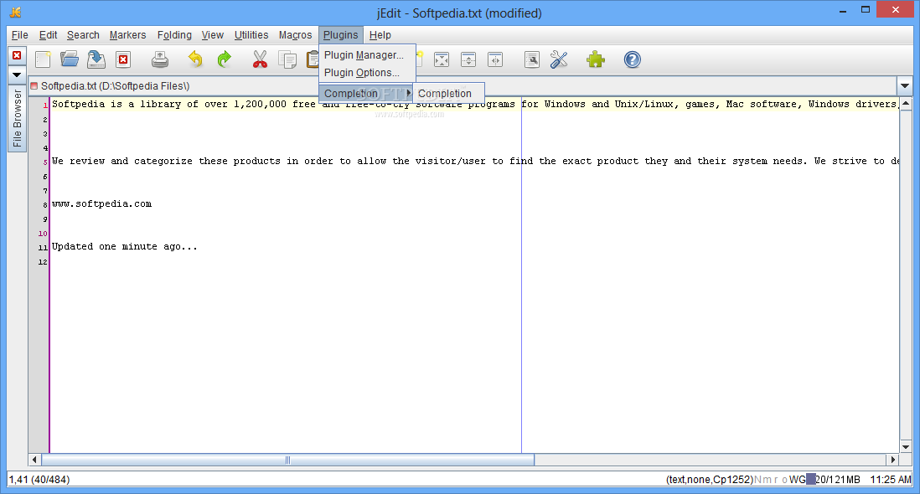The width and height of the screenshot is (920, 494).
Task: Open the Macros menu
Action: 295,35
